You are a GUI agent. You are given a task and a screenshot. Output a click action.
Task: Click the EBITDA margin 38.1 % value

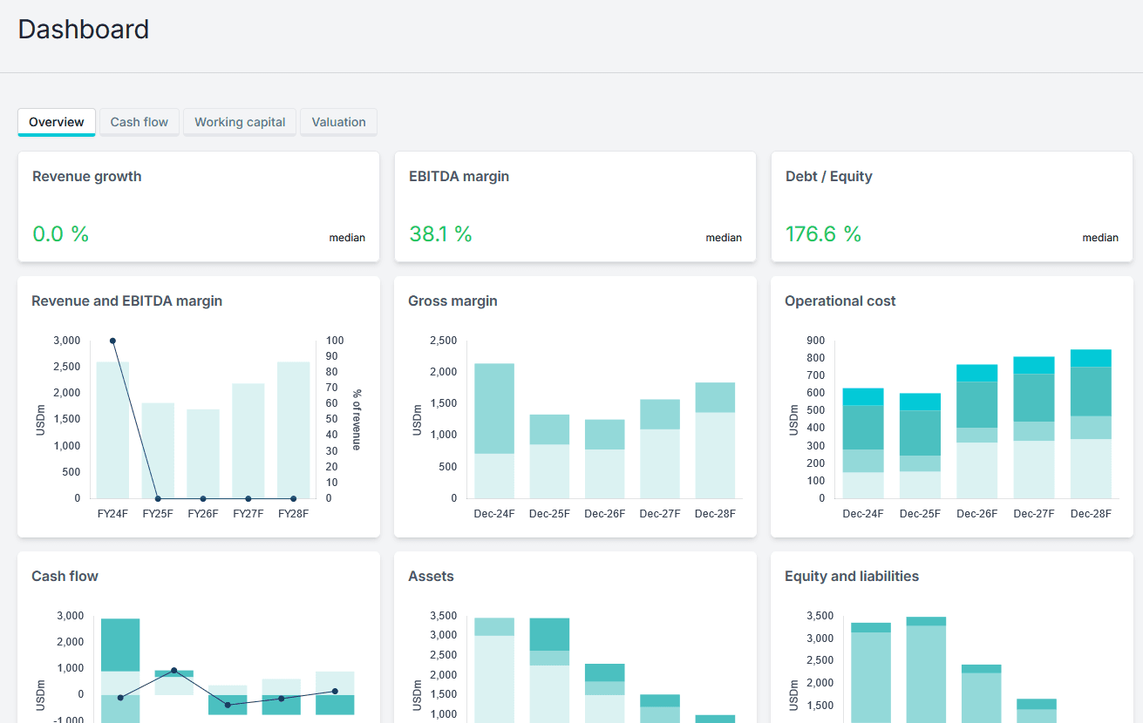coord(440,233)
